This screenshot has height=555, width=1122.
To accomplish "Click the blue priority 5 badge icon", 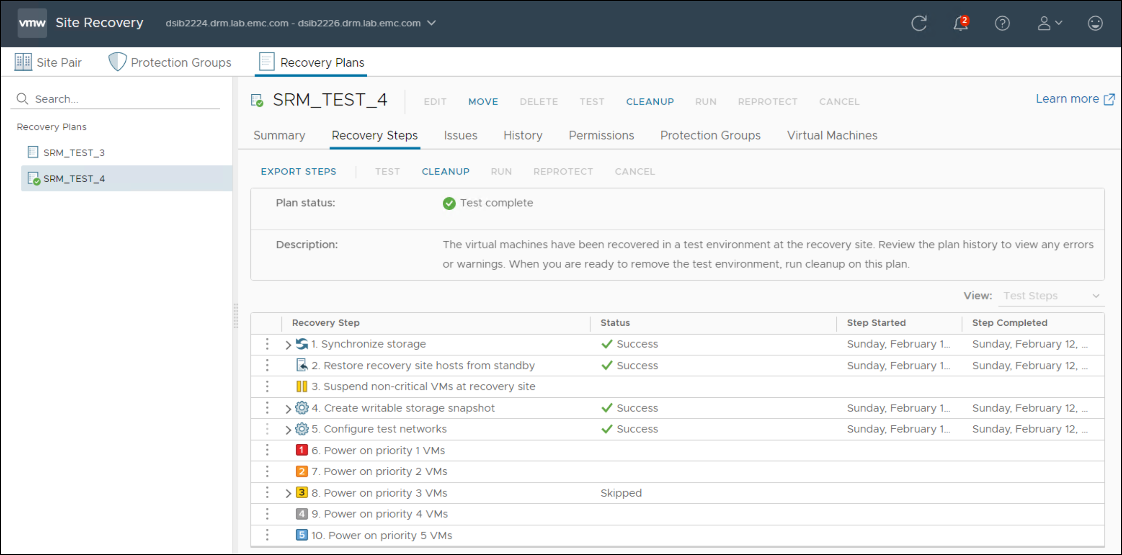I will tap(301, 535).
